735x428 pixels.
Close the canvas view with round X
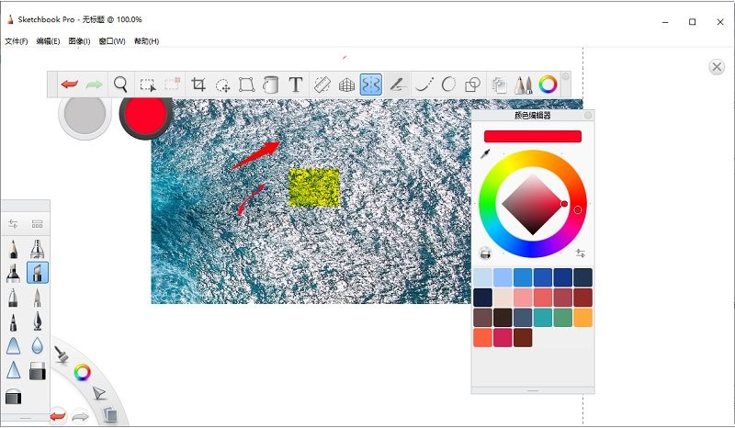click(x=717, y=67)
